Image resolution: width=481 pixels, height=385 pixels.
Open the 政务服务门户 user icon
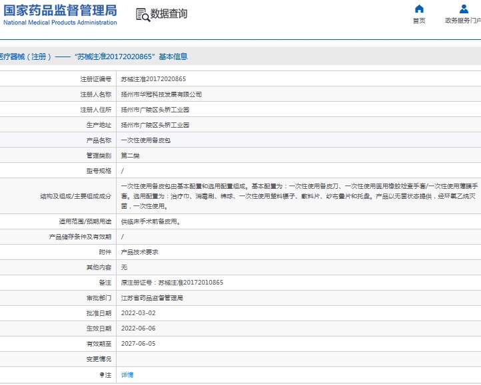pos(464,9)
